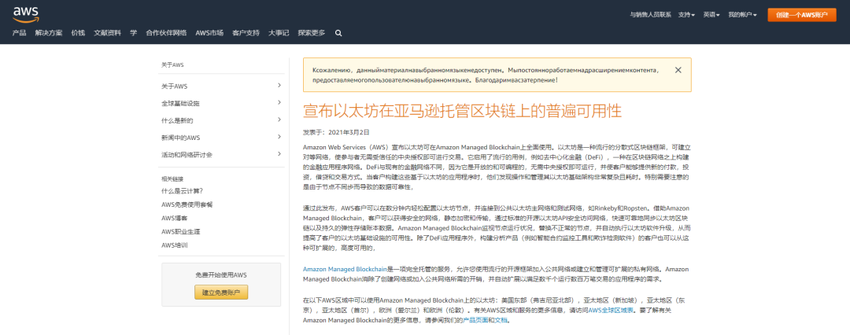Viewport: 850px width, 335px height.
Task: Open the 大事记 menu
Action: (x=279, y=33)
